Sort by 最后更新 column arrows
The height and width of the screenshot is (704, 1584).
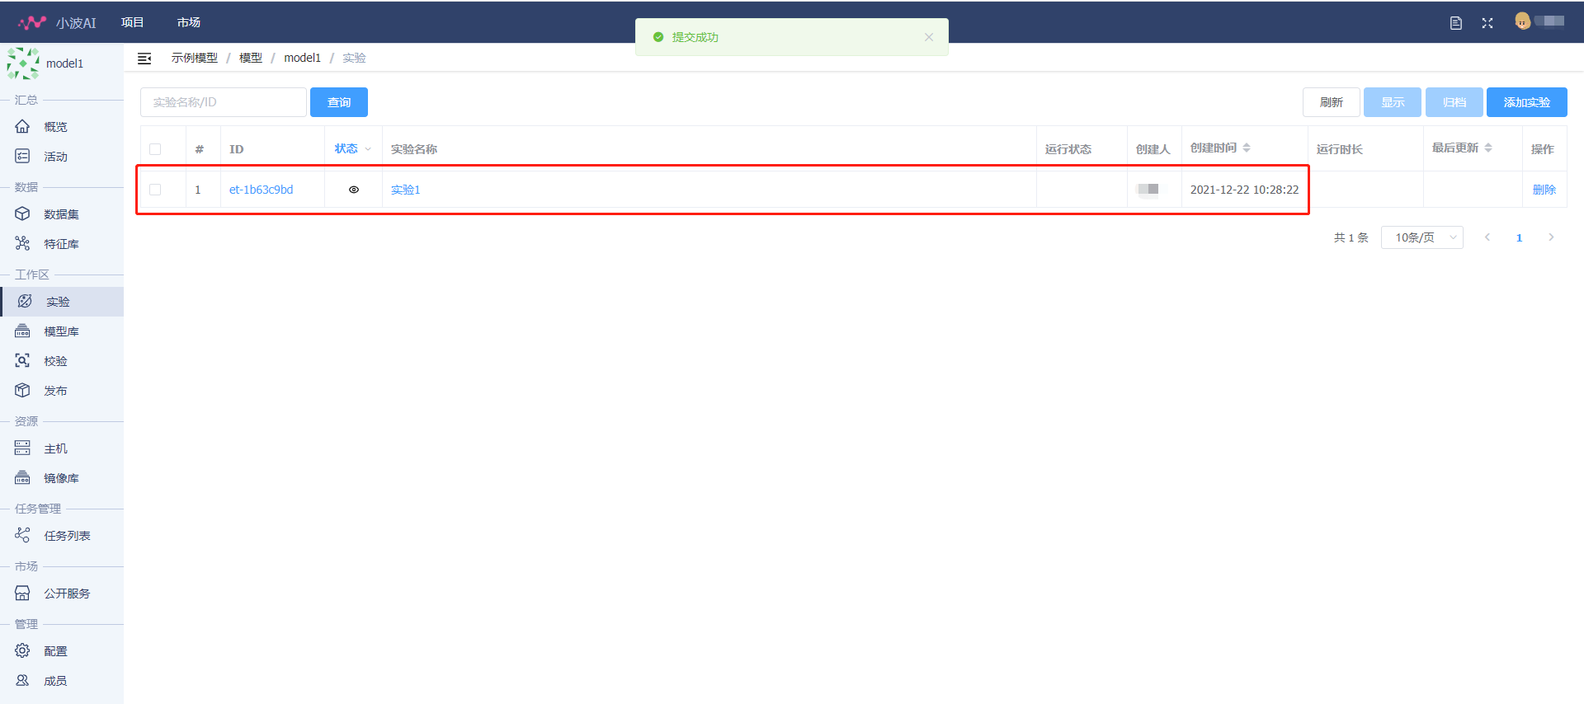pyautogui.click(x=1488, y=148)
